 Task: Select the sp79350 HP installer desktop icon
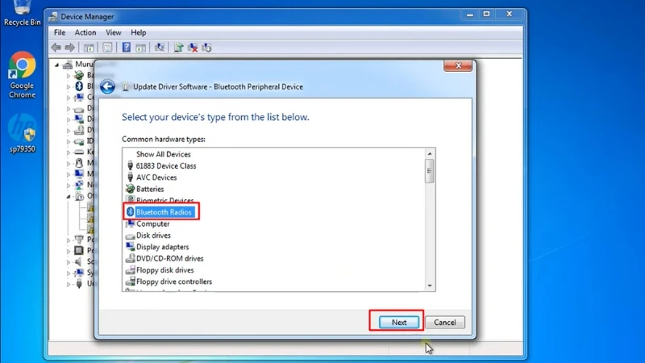tap(23, 134)
